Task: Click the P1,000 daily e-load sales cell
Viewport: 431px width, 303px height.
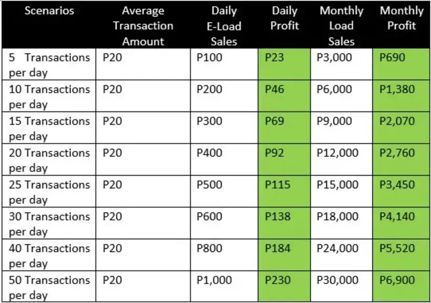Action: 224,286
